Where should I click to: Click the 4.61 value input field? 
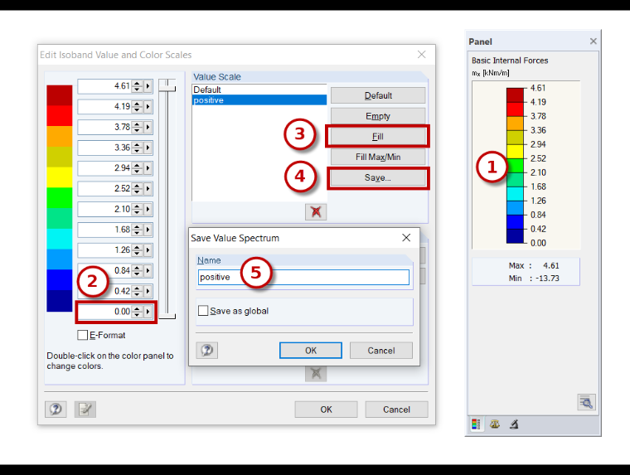click(x=104, y=86)
